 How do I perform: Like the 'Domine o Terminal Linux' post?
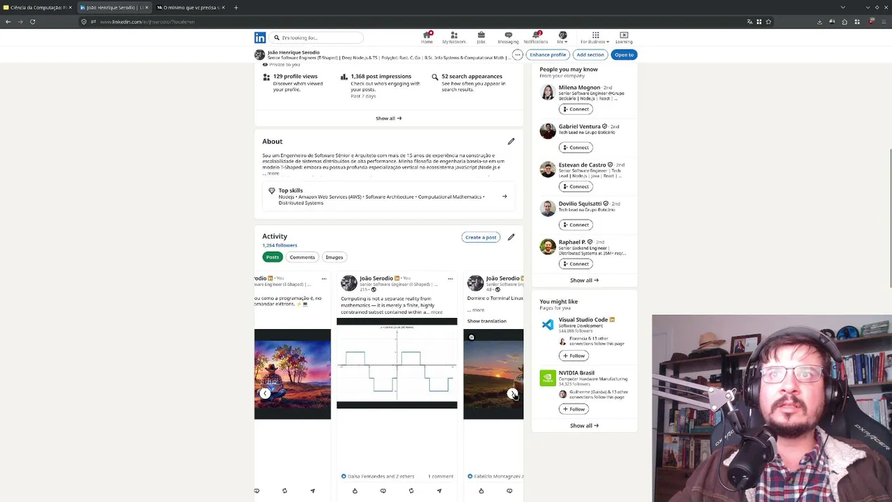[x=481, y=491]
